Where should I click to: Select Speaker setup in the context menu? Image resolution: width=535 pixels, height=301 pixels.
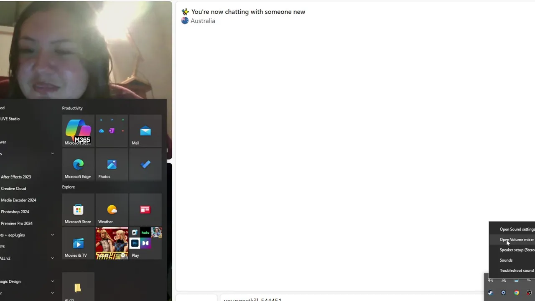[x=512, y=250]
